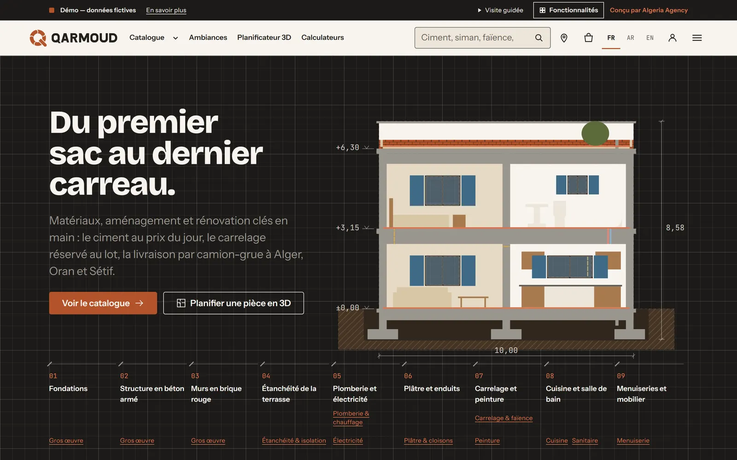Screen dimensions: 737x460
Task: Click Planifier une pièce en 3D button
Action: (234, 303)
